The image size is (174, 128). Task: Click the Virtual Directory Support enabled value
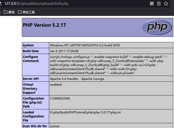click(x=56, y=84)
